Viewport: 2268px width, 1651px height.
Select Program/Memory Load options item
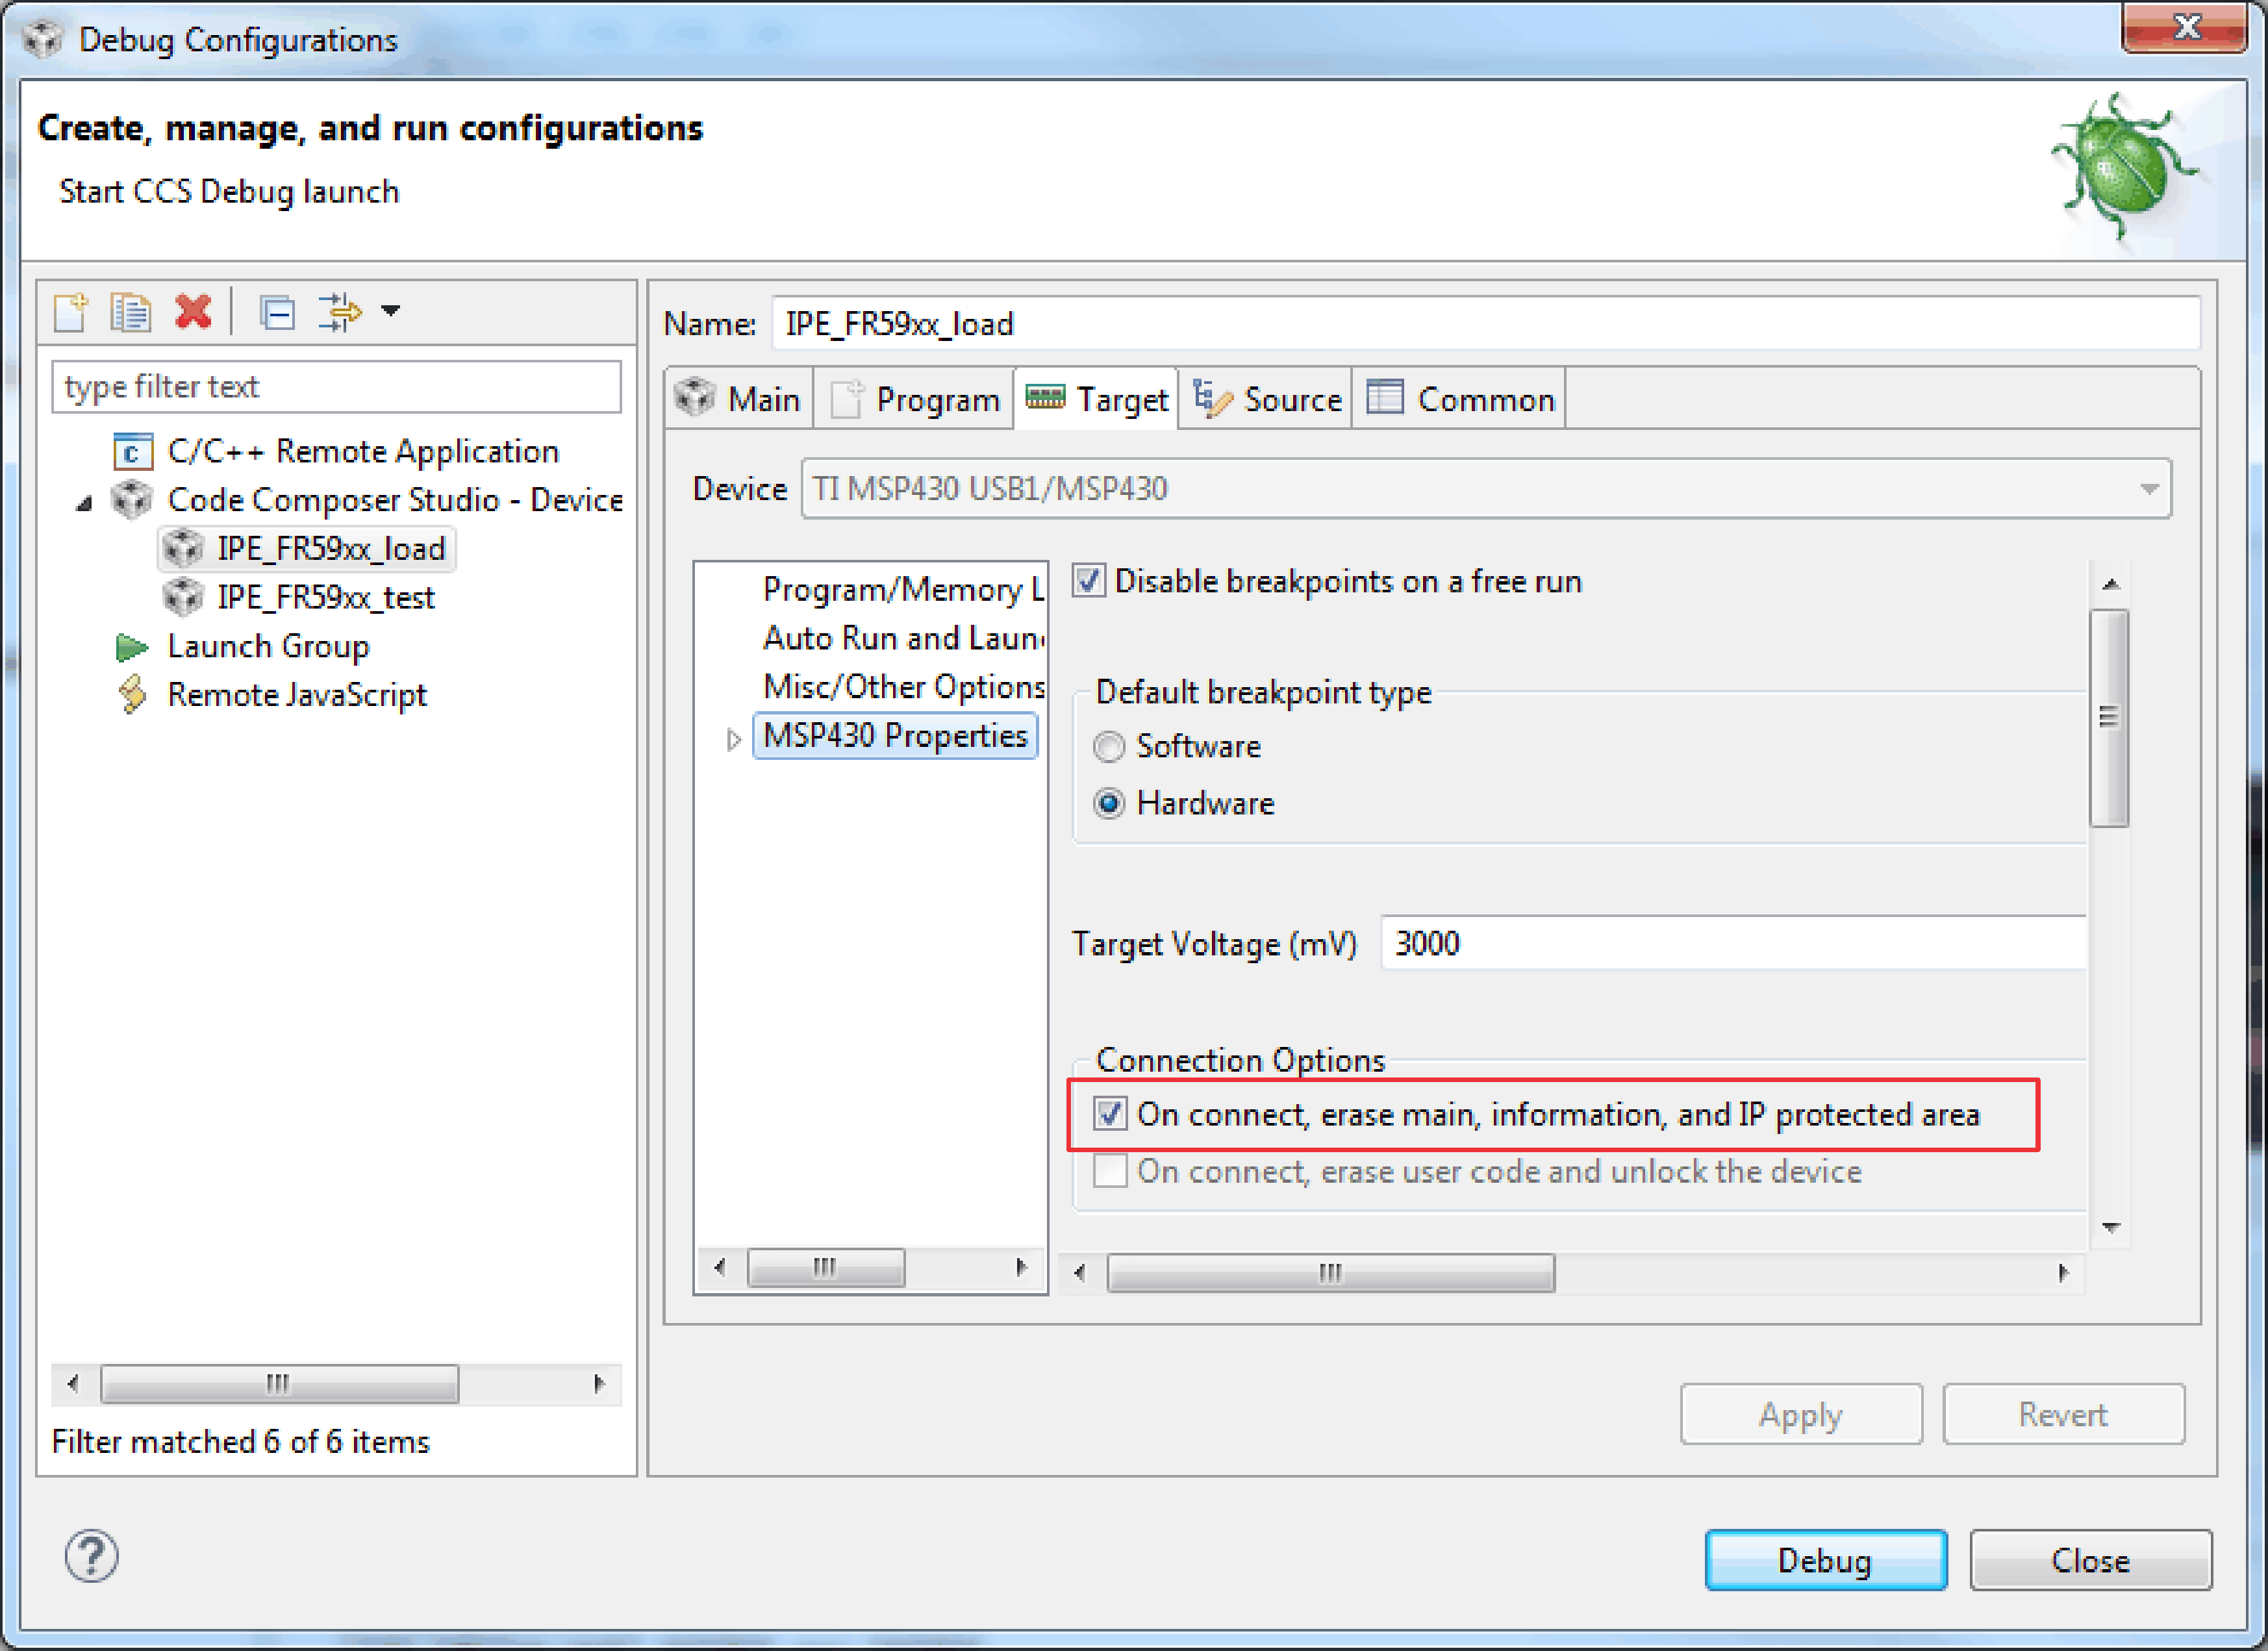point(903,590)
